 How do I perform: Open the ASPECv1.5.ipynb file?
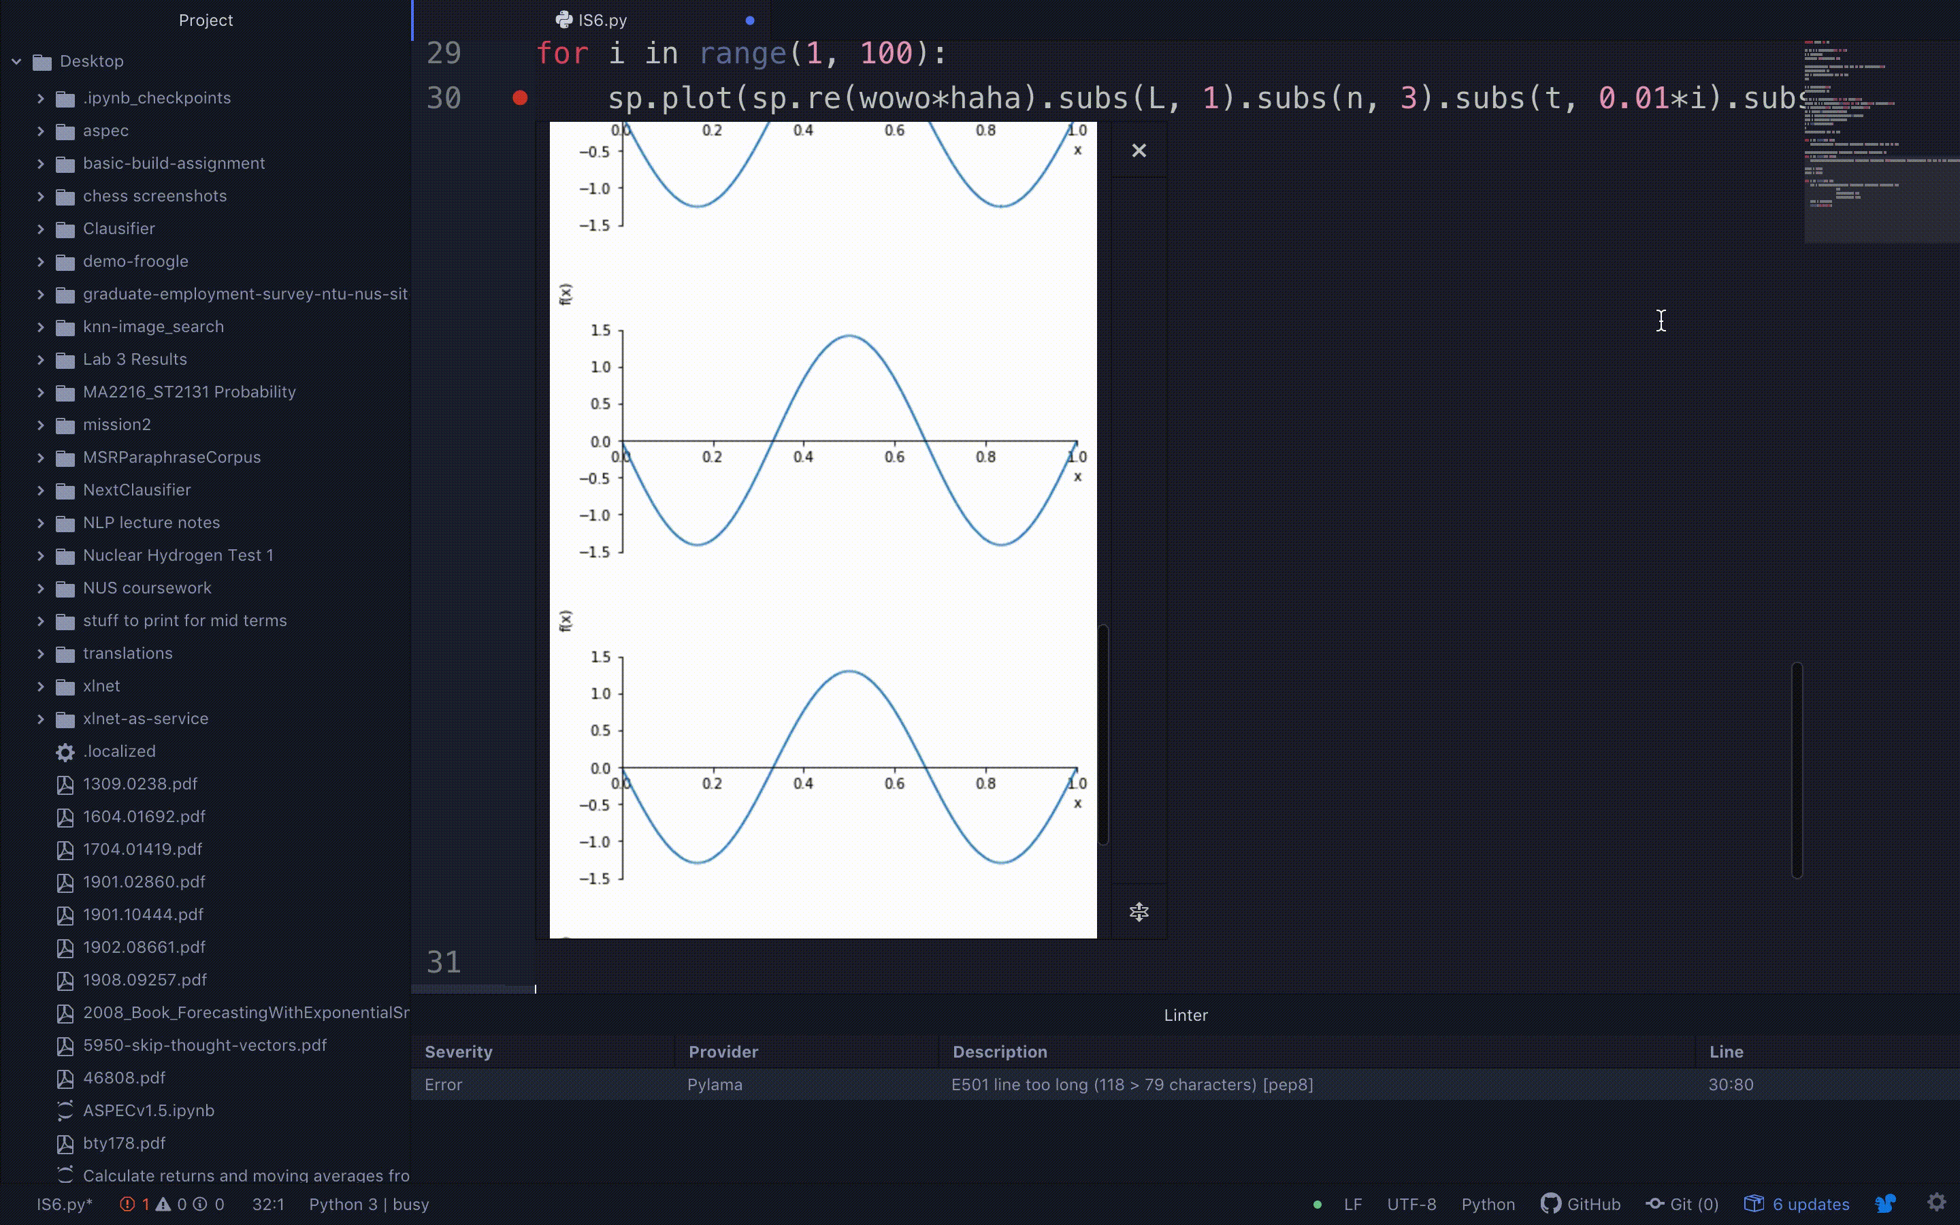(x=148, y=1111)
